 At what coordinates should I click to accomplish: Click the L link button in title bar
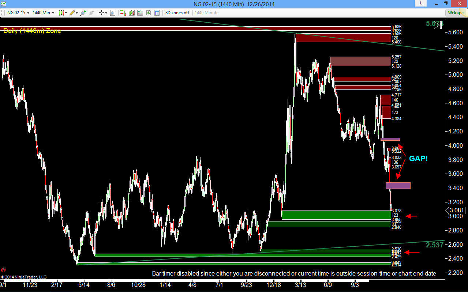(x=421, y=3)
